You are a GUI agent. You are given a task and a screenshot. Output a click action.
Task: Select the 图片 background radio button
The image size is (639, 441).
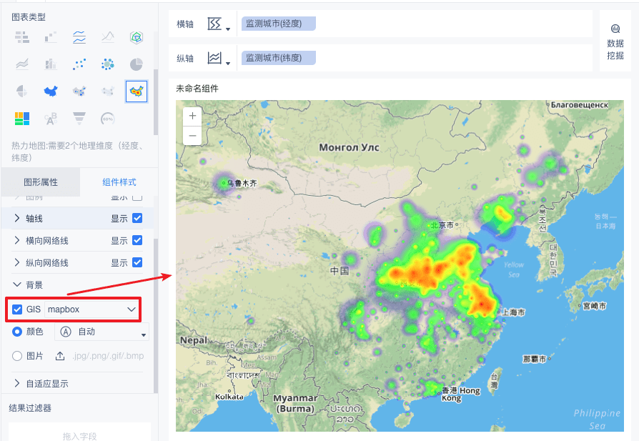click(17, 356)
